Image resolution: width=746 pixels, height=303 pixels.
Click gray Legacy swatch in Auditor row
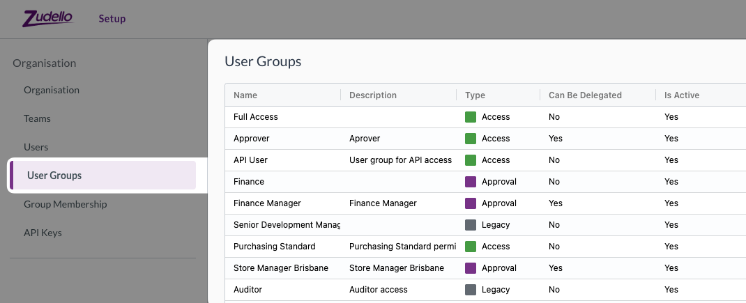(470, 290)
